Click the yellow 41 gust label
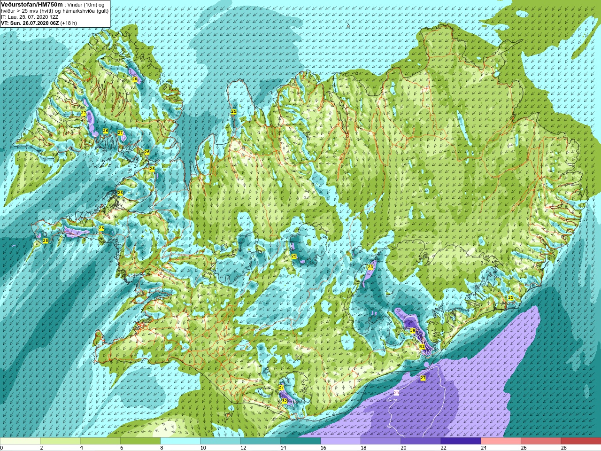 click(422, 346)
